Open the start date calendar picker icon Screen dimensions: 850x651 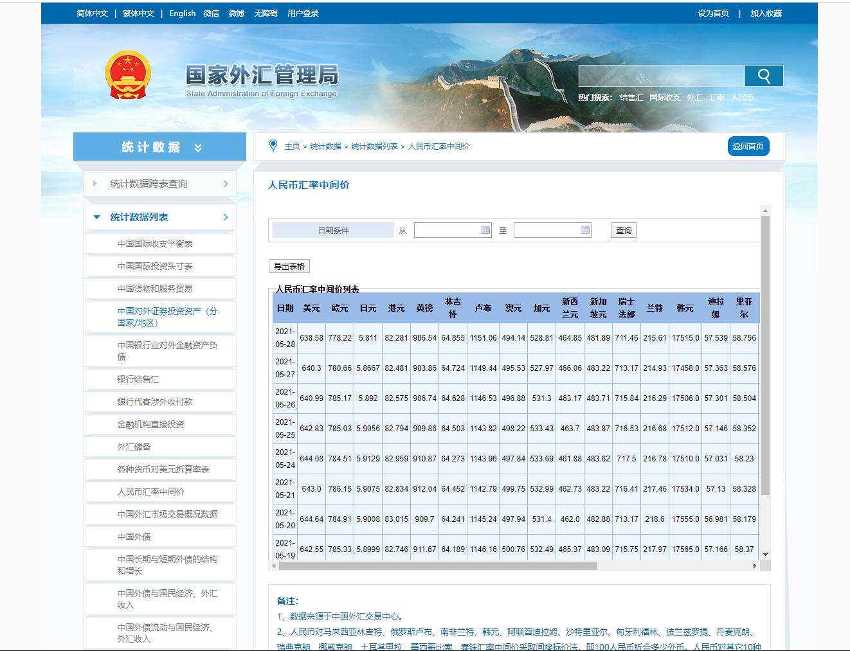pyautogui.click(x=485, y=230)
